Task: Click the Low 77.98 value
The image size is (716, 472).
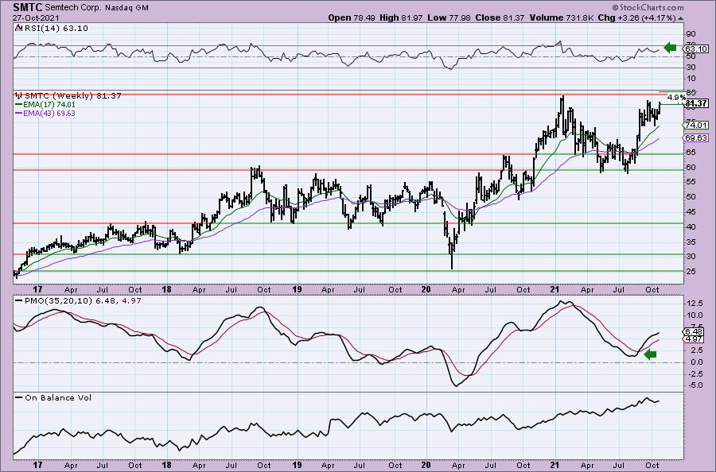Action: [x=447, y=17]
